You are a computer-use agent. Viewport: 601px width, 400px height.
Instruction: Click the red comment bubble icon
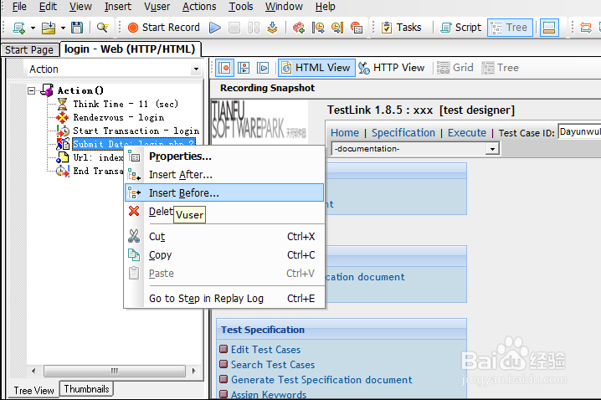[x=357, y=28]
